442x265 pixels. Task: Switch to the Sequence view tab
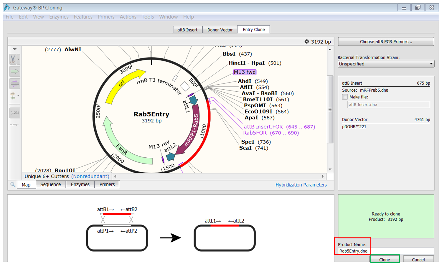[51, 185]
